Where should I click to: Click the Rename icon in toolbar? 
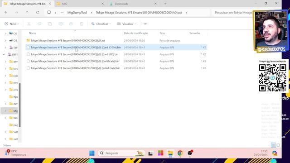tap(60, 24)
